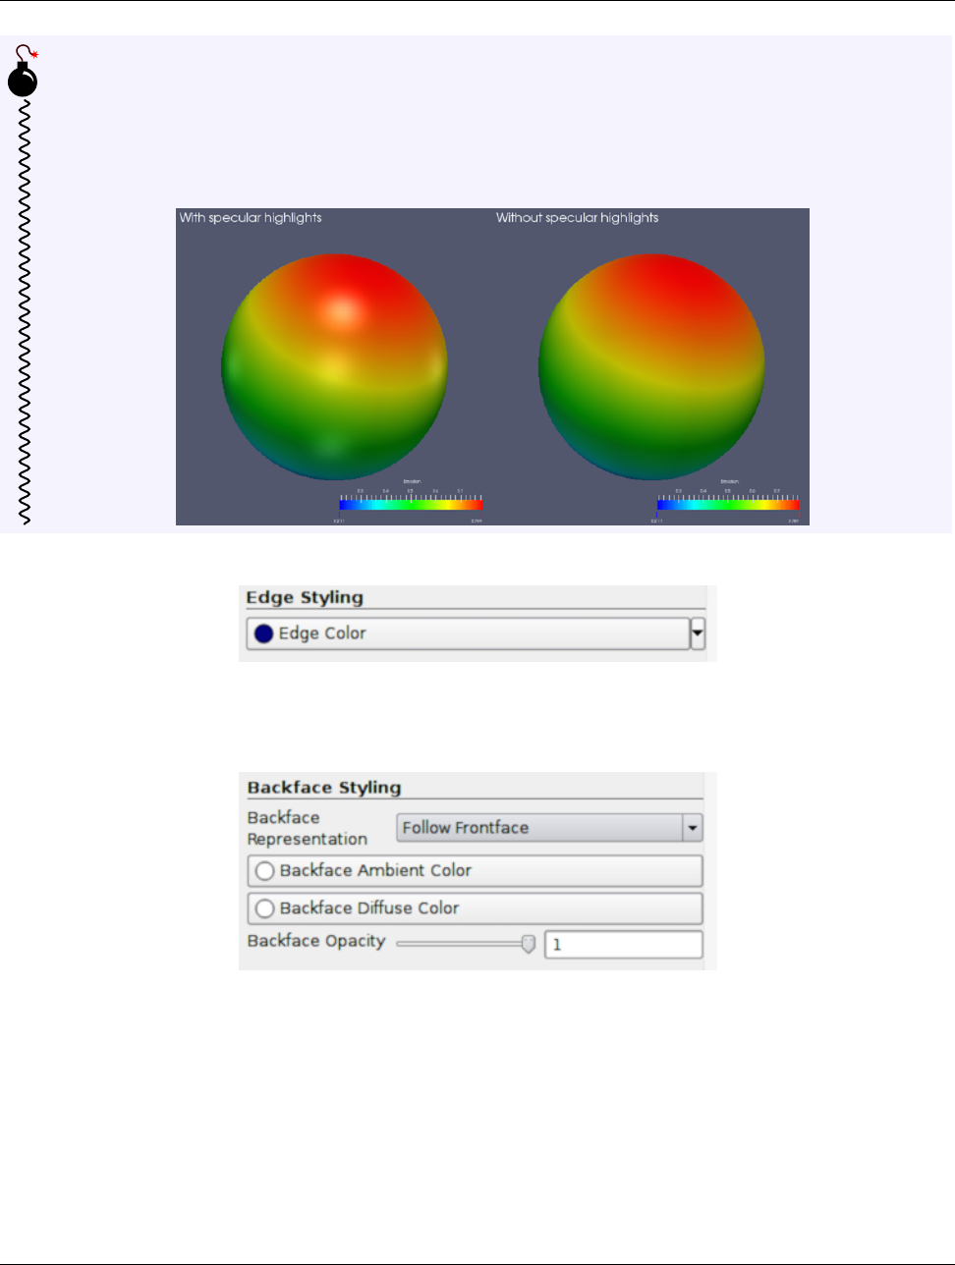Image resolution: width=955 pixels, height=1265 pixels.
Task: Click the Backface Ambient Color white swatch
Action: click(x=264, y=870)
